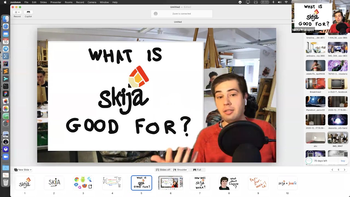The height and width of the screenshot is (197, 350).
Task: Click the Wi-Fi menu bar icon
Action: tap(286, 2)
